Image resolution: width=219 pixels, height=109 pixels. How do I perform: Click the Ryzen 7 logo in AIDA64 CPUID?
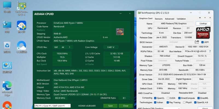coord(120,32)
